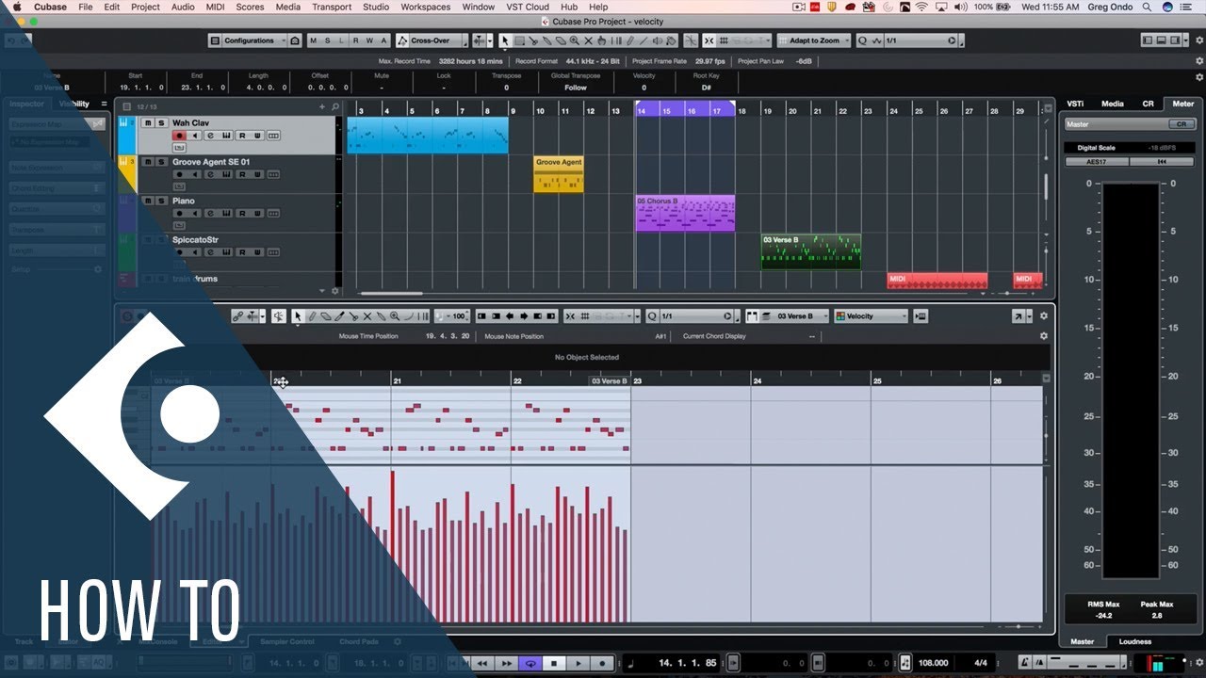The width and height of the screenshot is (1206, 678).
Task: Click the transport Fast Forward button
Action: point(507,663)
